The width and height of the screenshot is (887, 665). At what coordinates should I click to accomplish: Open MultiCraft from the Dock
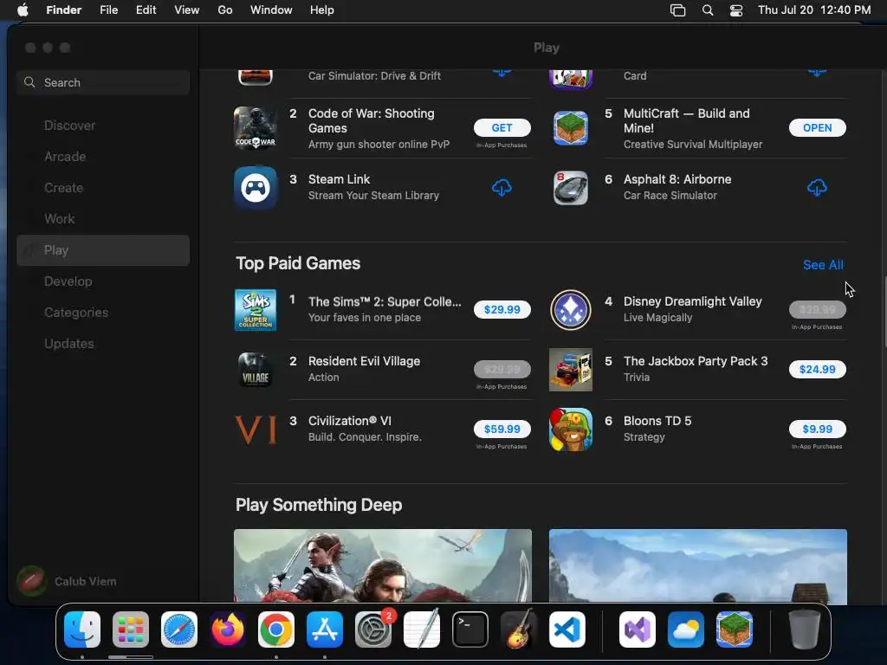tap(735, 629)
